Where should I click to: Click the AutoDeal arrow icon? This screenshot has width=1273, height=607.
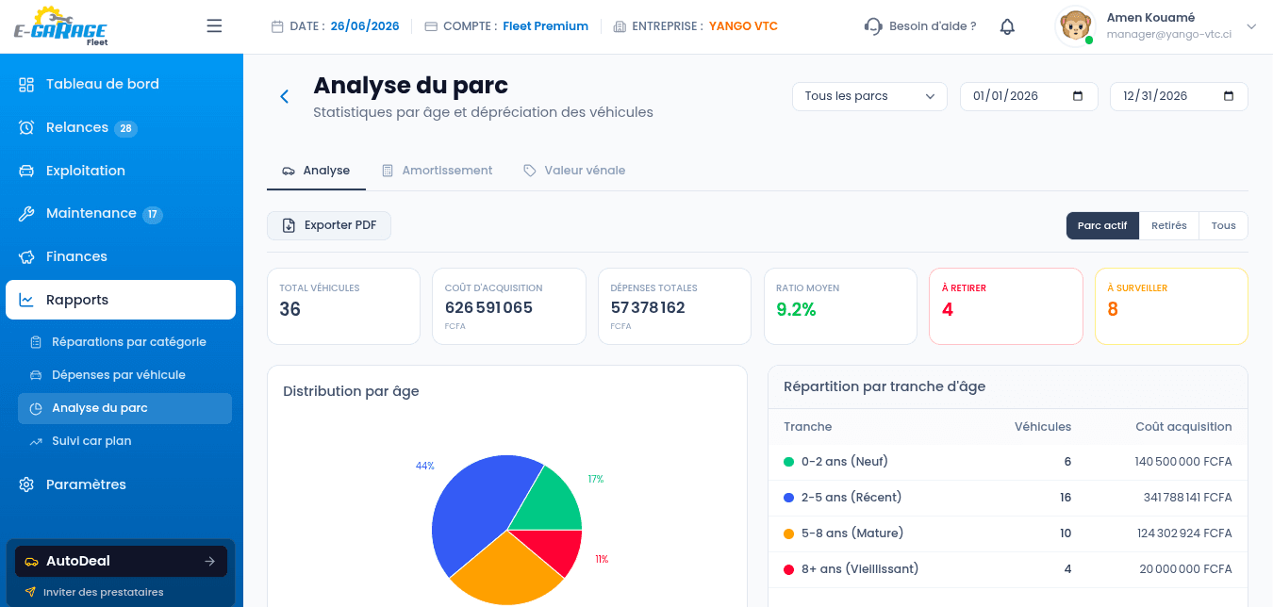point(209,561)
